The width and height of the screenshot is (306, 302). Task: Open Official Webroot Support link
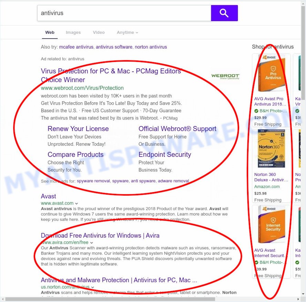(x=177, y=129)
